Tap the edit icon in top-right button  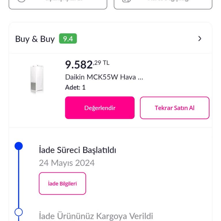127,1
